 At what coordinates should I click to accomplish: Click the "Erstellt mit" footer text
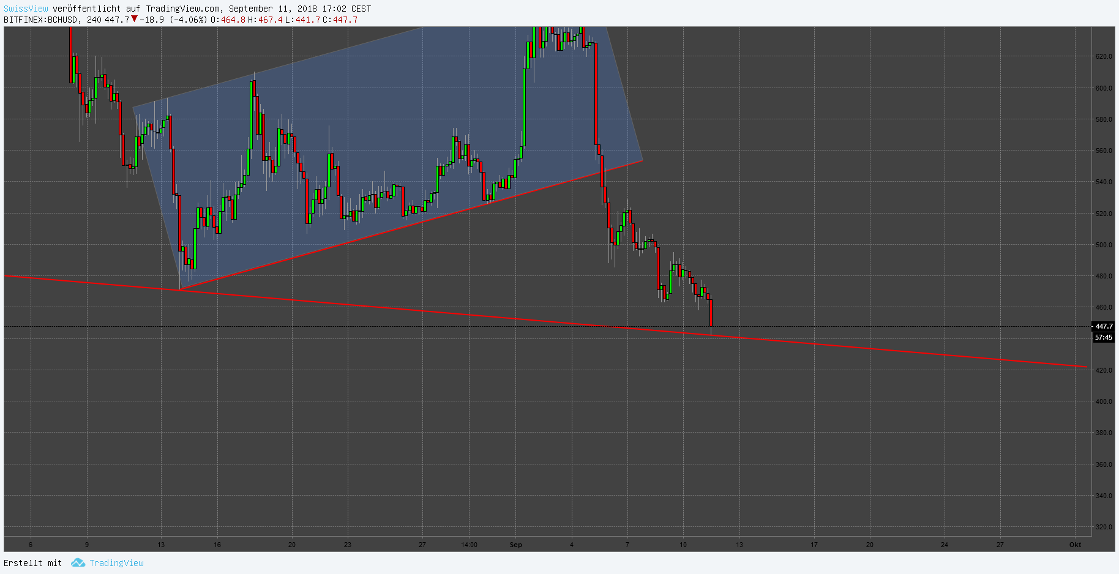(x=33, y=563)
